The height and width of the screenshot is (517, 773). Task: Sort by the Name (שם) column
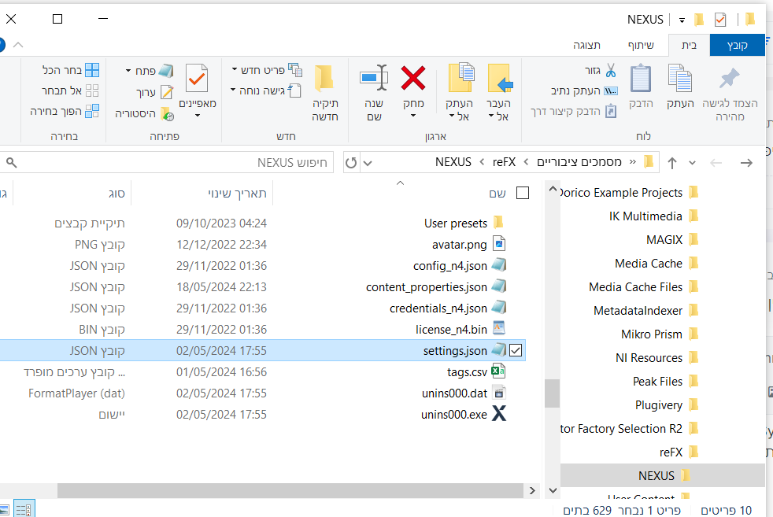(497, 194)
